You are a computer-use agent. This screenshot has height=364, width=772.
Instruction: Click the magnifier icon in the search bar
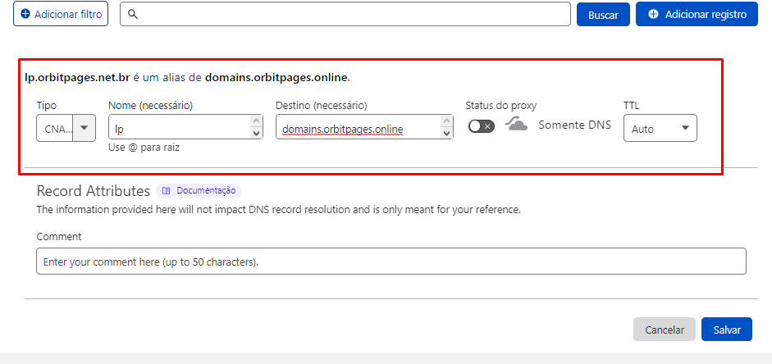133,14
